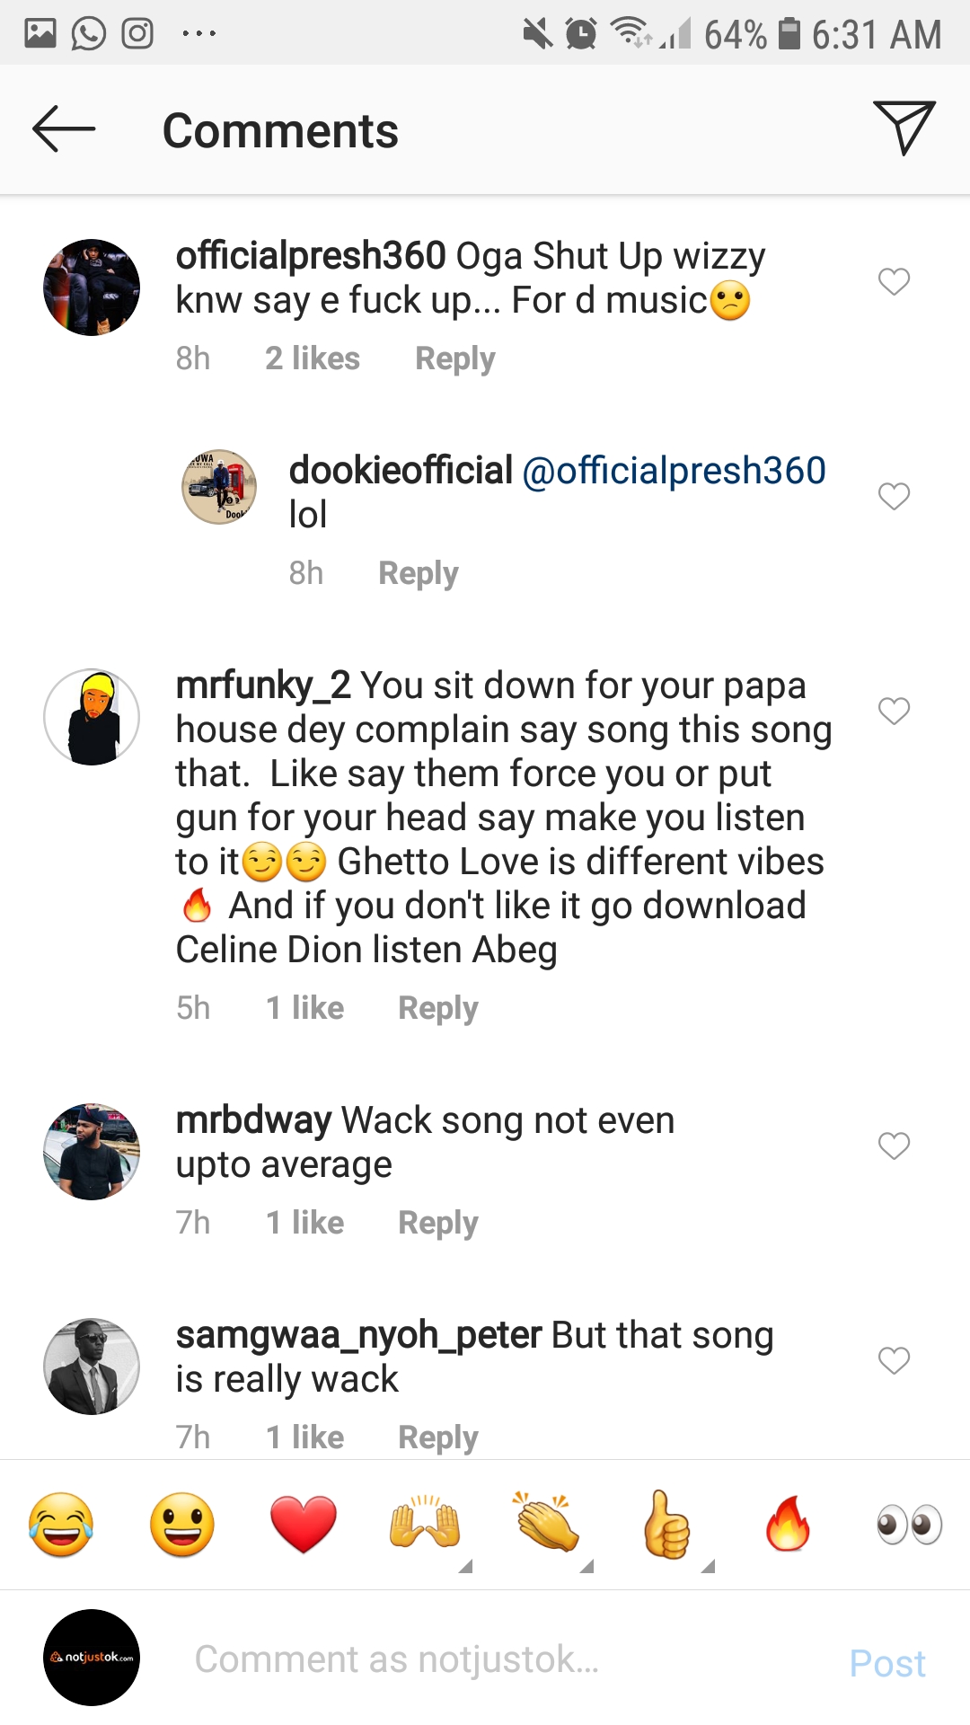Insert the fire emoji
Viewport: 970px width, 1725px height.
[788, 1525]
